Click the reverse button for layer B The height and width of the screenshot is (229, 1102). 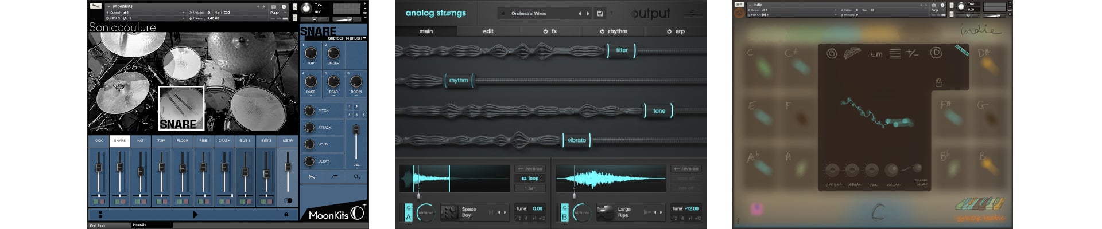[x=686, y=169]
